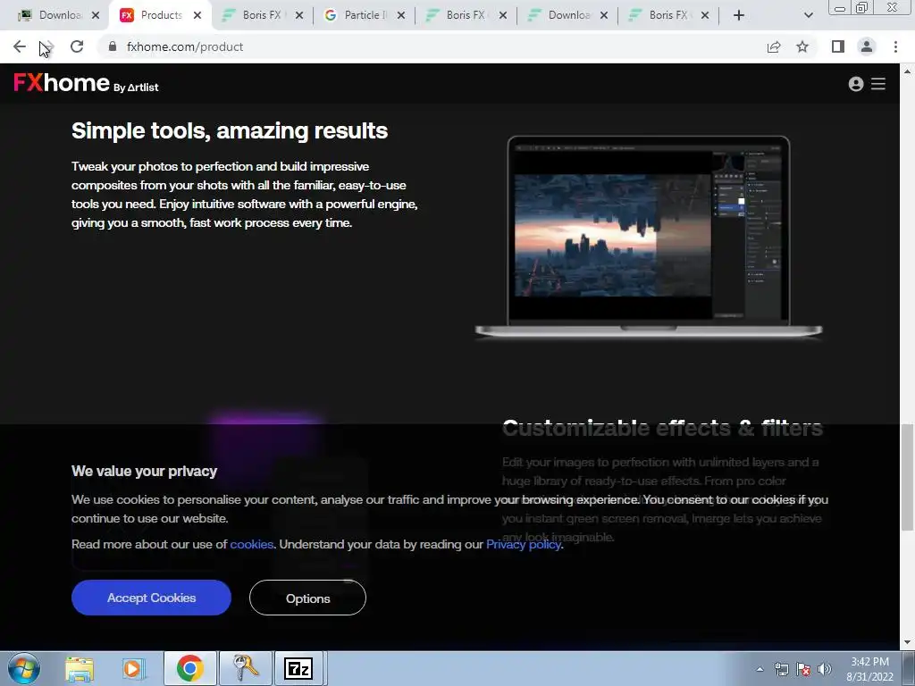
Task: Click the 'We value your privacy' heading
Action: pos(144,471)
